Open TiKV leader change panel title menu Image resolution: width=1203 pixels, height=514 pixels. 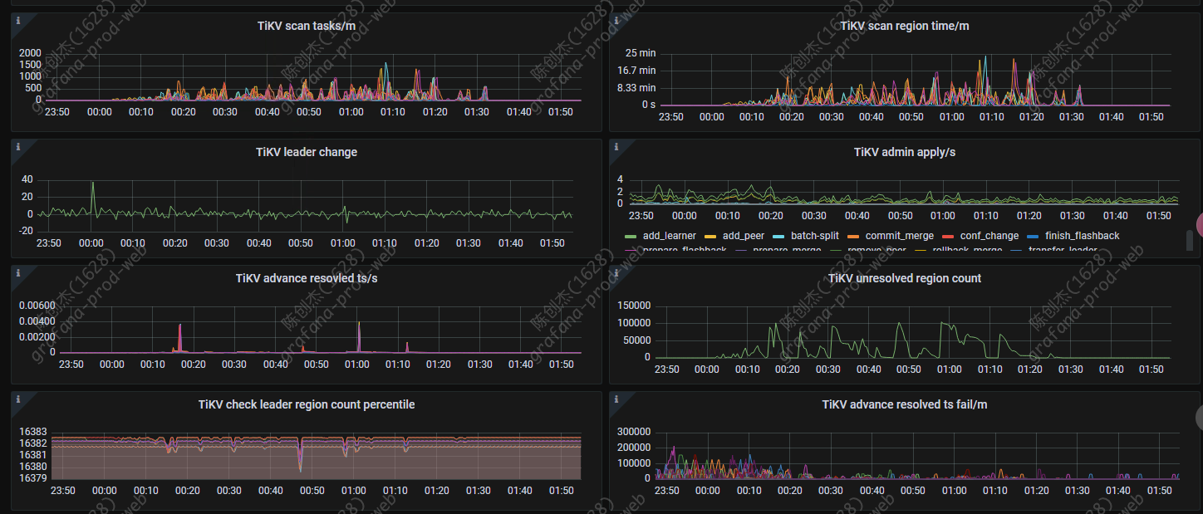307,152
